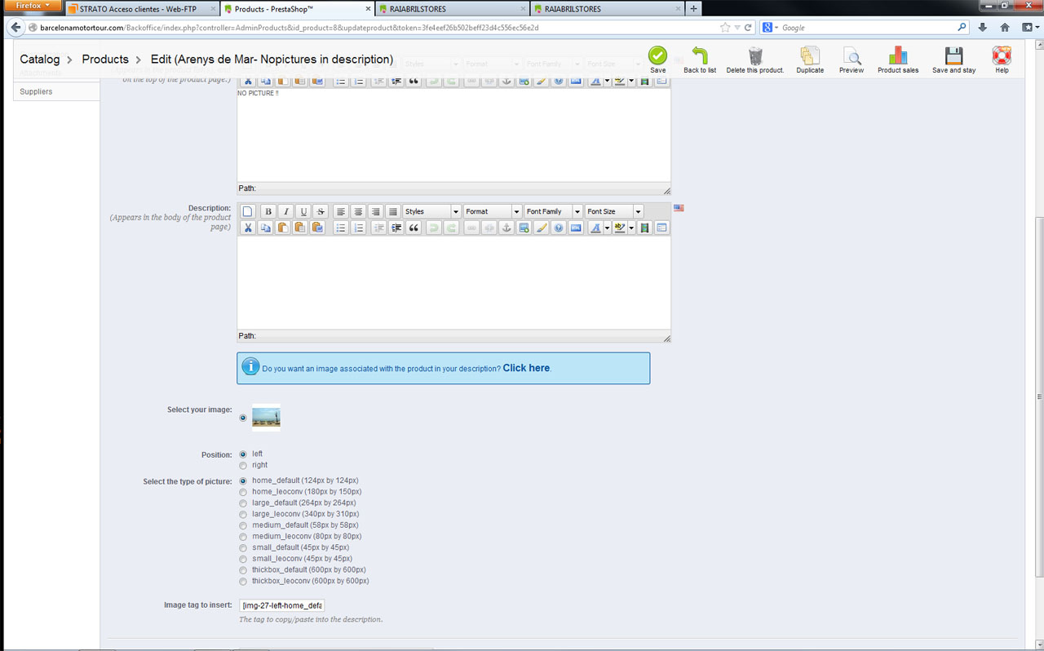The width and height of the screenshot is (1044, 651).
Task: View Product sales chart
Action: click(x=898, y=55)
